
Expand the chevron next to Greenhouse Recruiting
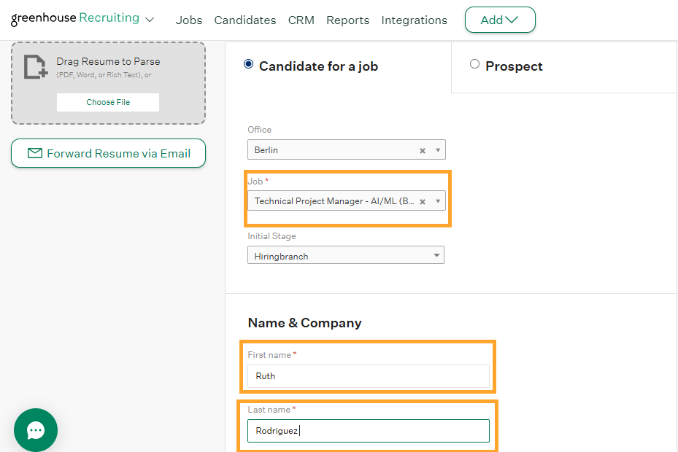tap(150, 20)
